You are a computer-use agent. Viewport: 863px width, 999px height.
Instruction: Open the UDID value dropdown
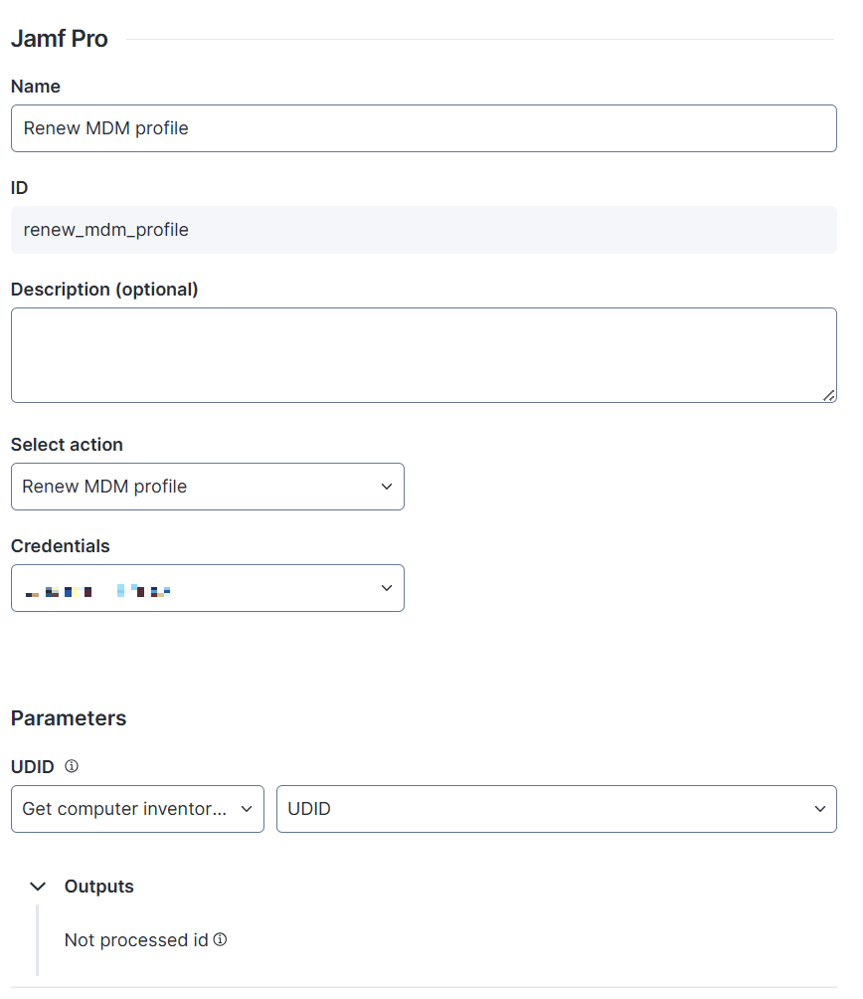click(556, 809)
